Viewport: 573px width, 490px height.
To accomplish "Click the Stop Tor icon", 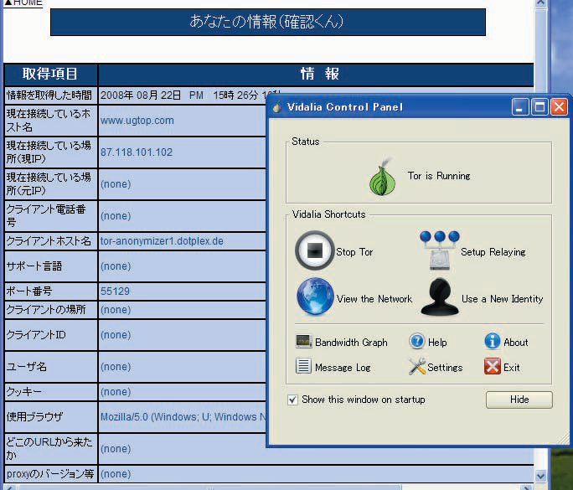I will pyautogui.click(x=315, y=250).
